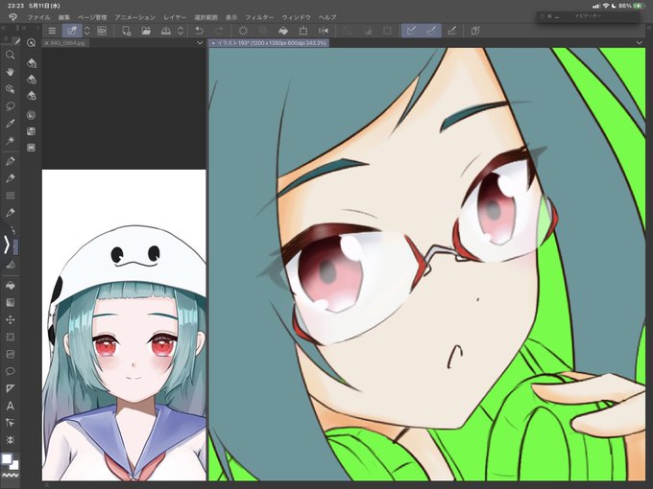Open the ヘルプ (Help) menu
653x489 pixels.
pos(327,17)
